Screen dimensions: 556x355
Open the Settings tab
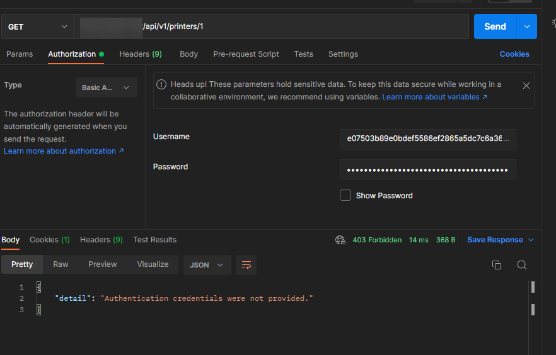(343, 54)
